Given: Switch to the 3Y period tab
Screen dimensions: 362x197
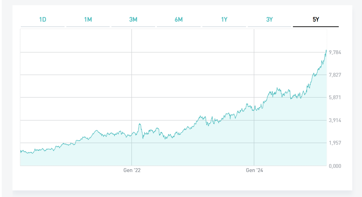Looking at the screenshot, I should click(269, 20).
